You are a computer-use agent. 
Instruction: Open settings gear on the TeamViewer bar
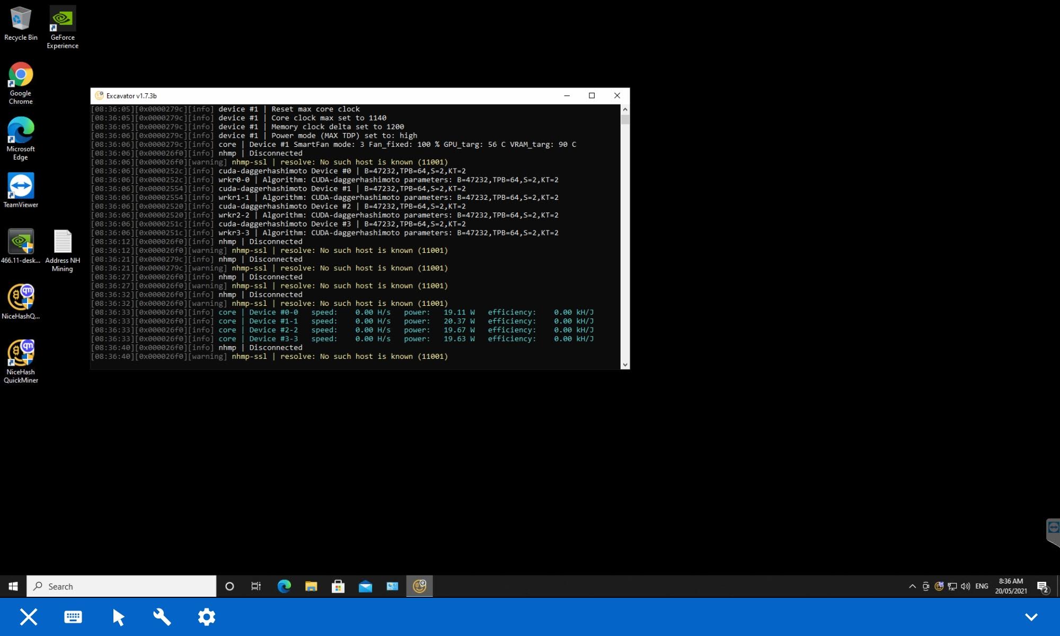coord(207,617)
